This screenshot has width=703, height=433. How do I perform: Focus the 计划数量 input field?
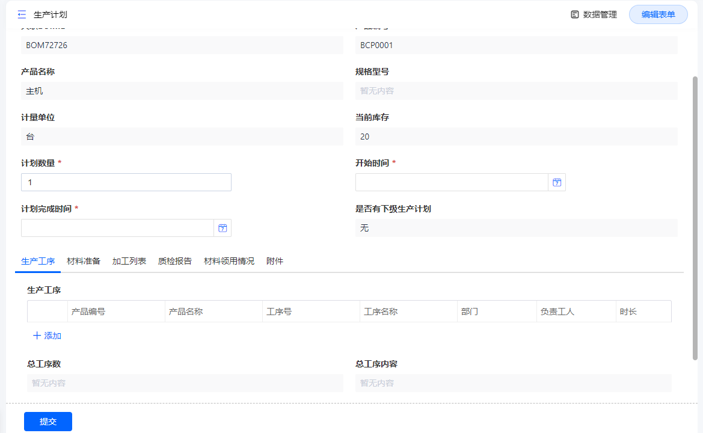coord(126,182)
